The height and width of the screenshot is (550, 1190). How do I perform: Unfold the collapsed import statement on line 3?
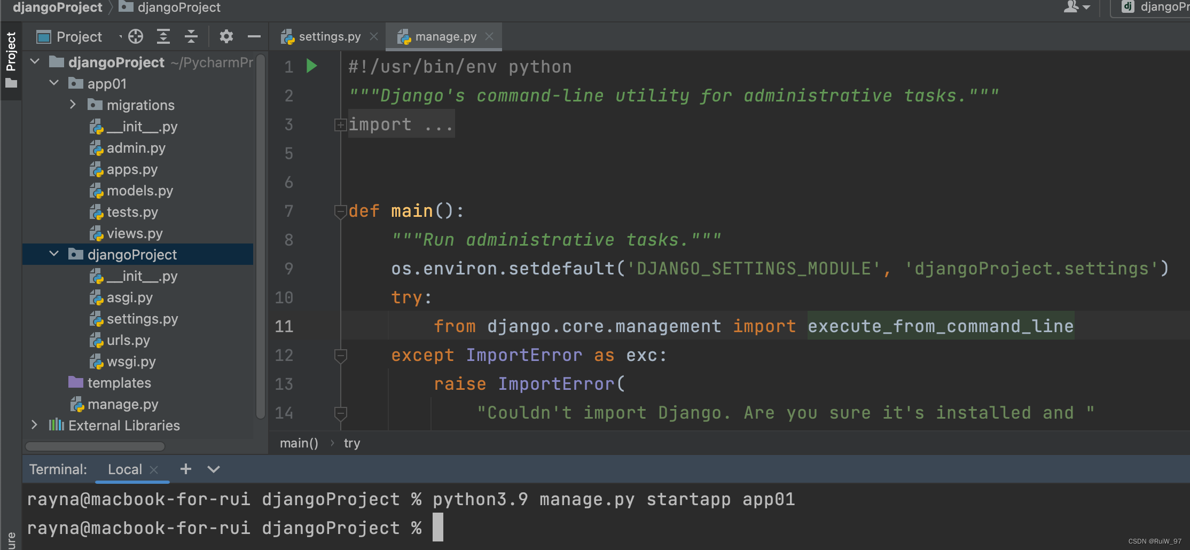tap(340, 124)
